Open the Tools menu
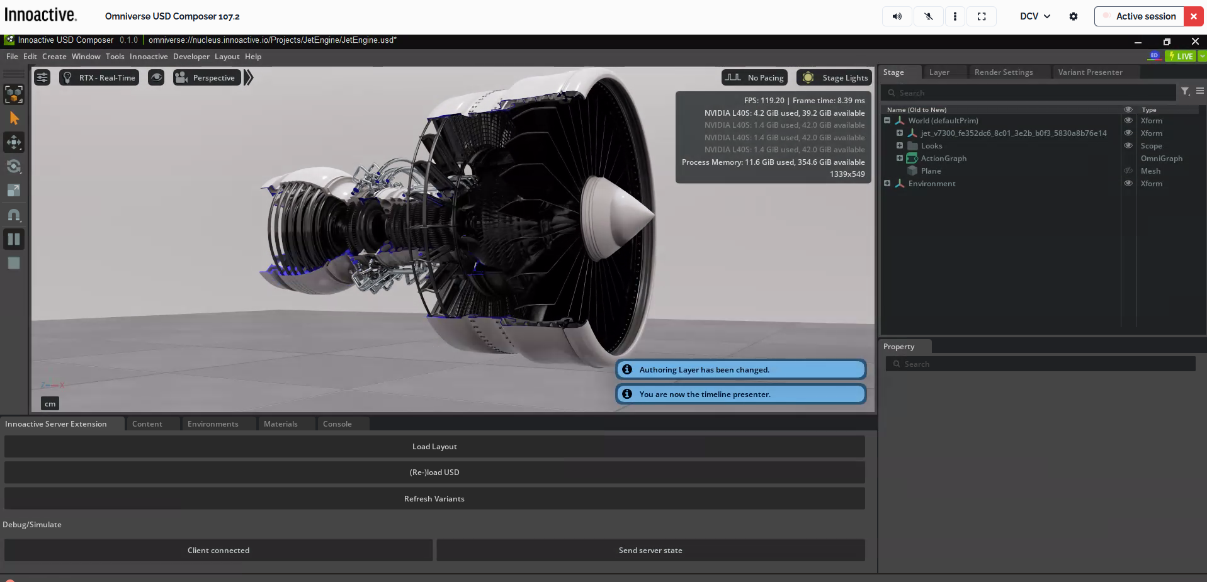 click(x=115, y=57)
